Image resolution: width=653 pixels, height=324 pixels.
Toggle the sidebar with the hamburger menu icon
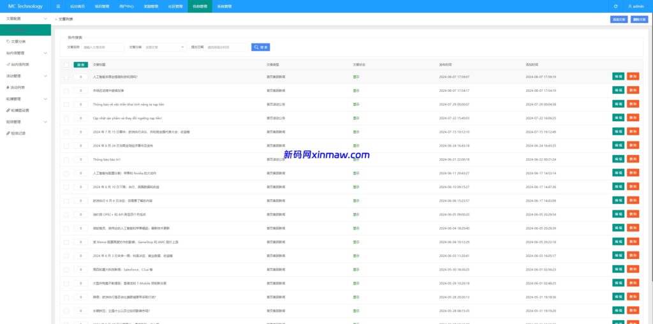tap(58, 6)
